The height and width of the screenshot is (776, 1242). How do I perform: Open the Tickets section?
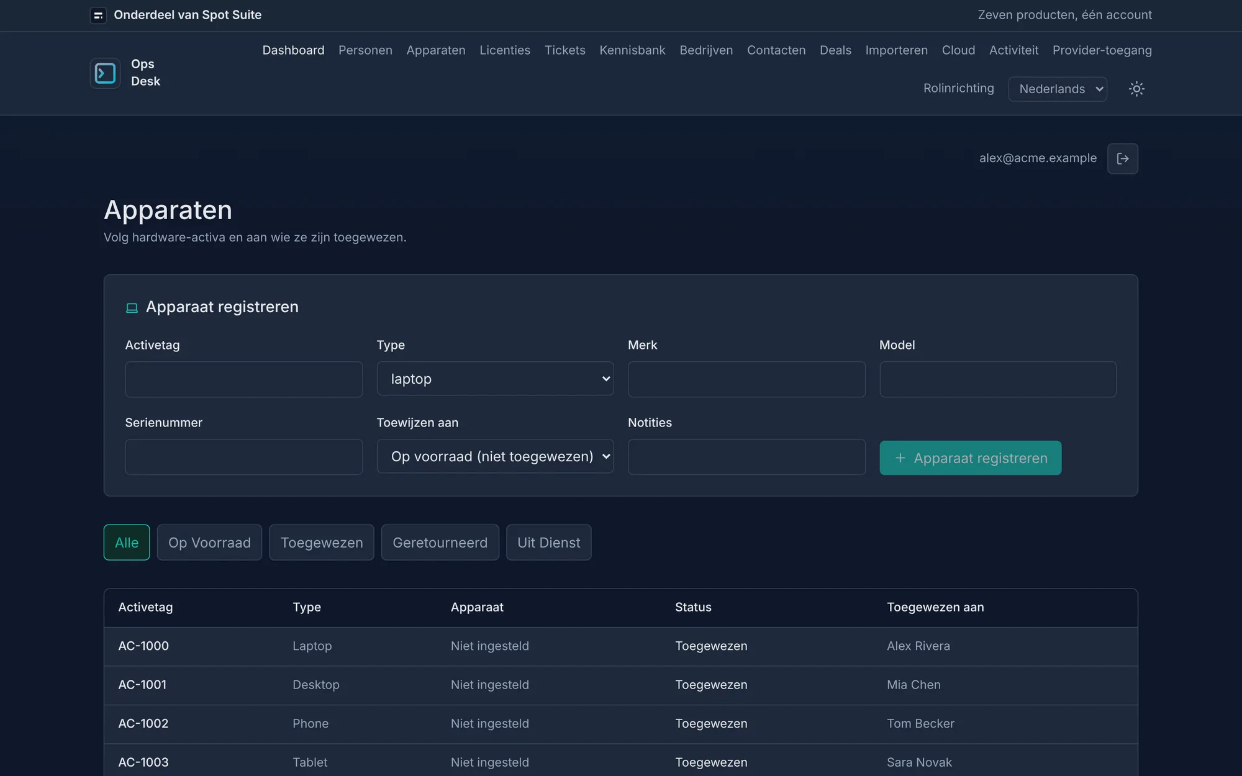pyautogui.click(x=565, y=50)
